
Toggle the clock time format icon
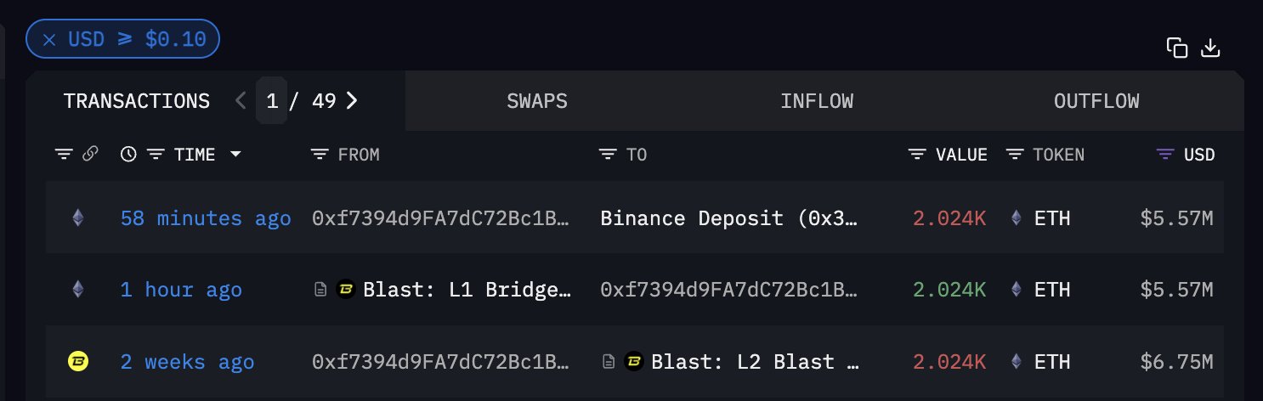[x=128, y=154]
